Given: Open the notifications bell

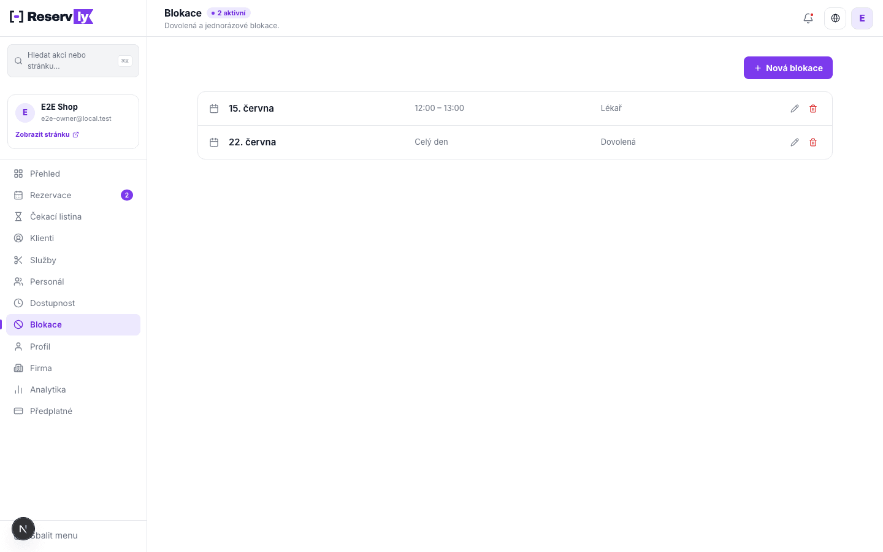Looking at the screenshot, I should point(808,18).
